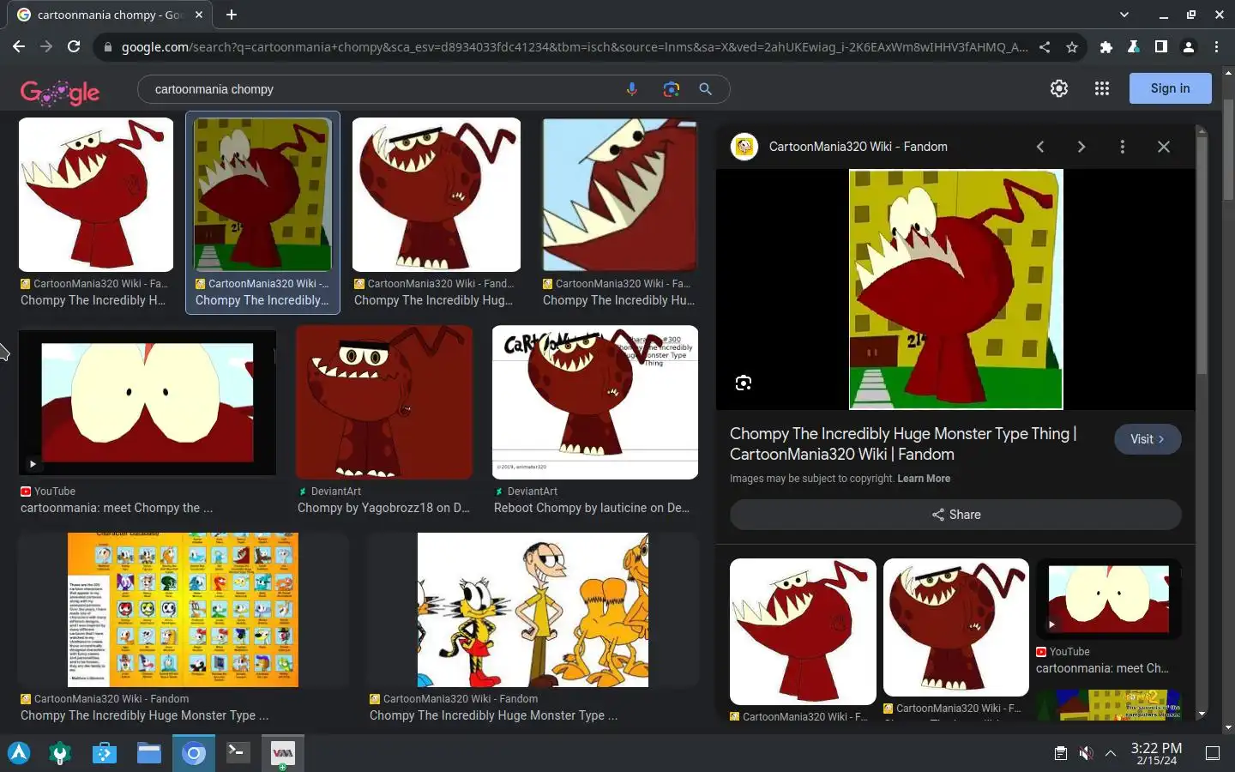This screenshot has width=1235, height=772.
Task: Open the Arch-style launcher in taskbar
Action: pos(19,753)
